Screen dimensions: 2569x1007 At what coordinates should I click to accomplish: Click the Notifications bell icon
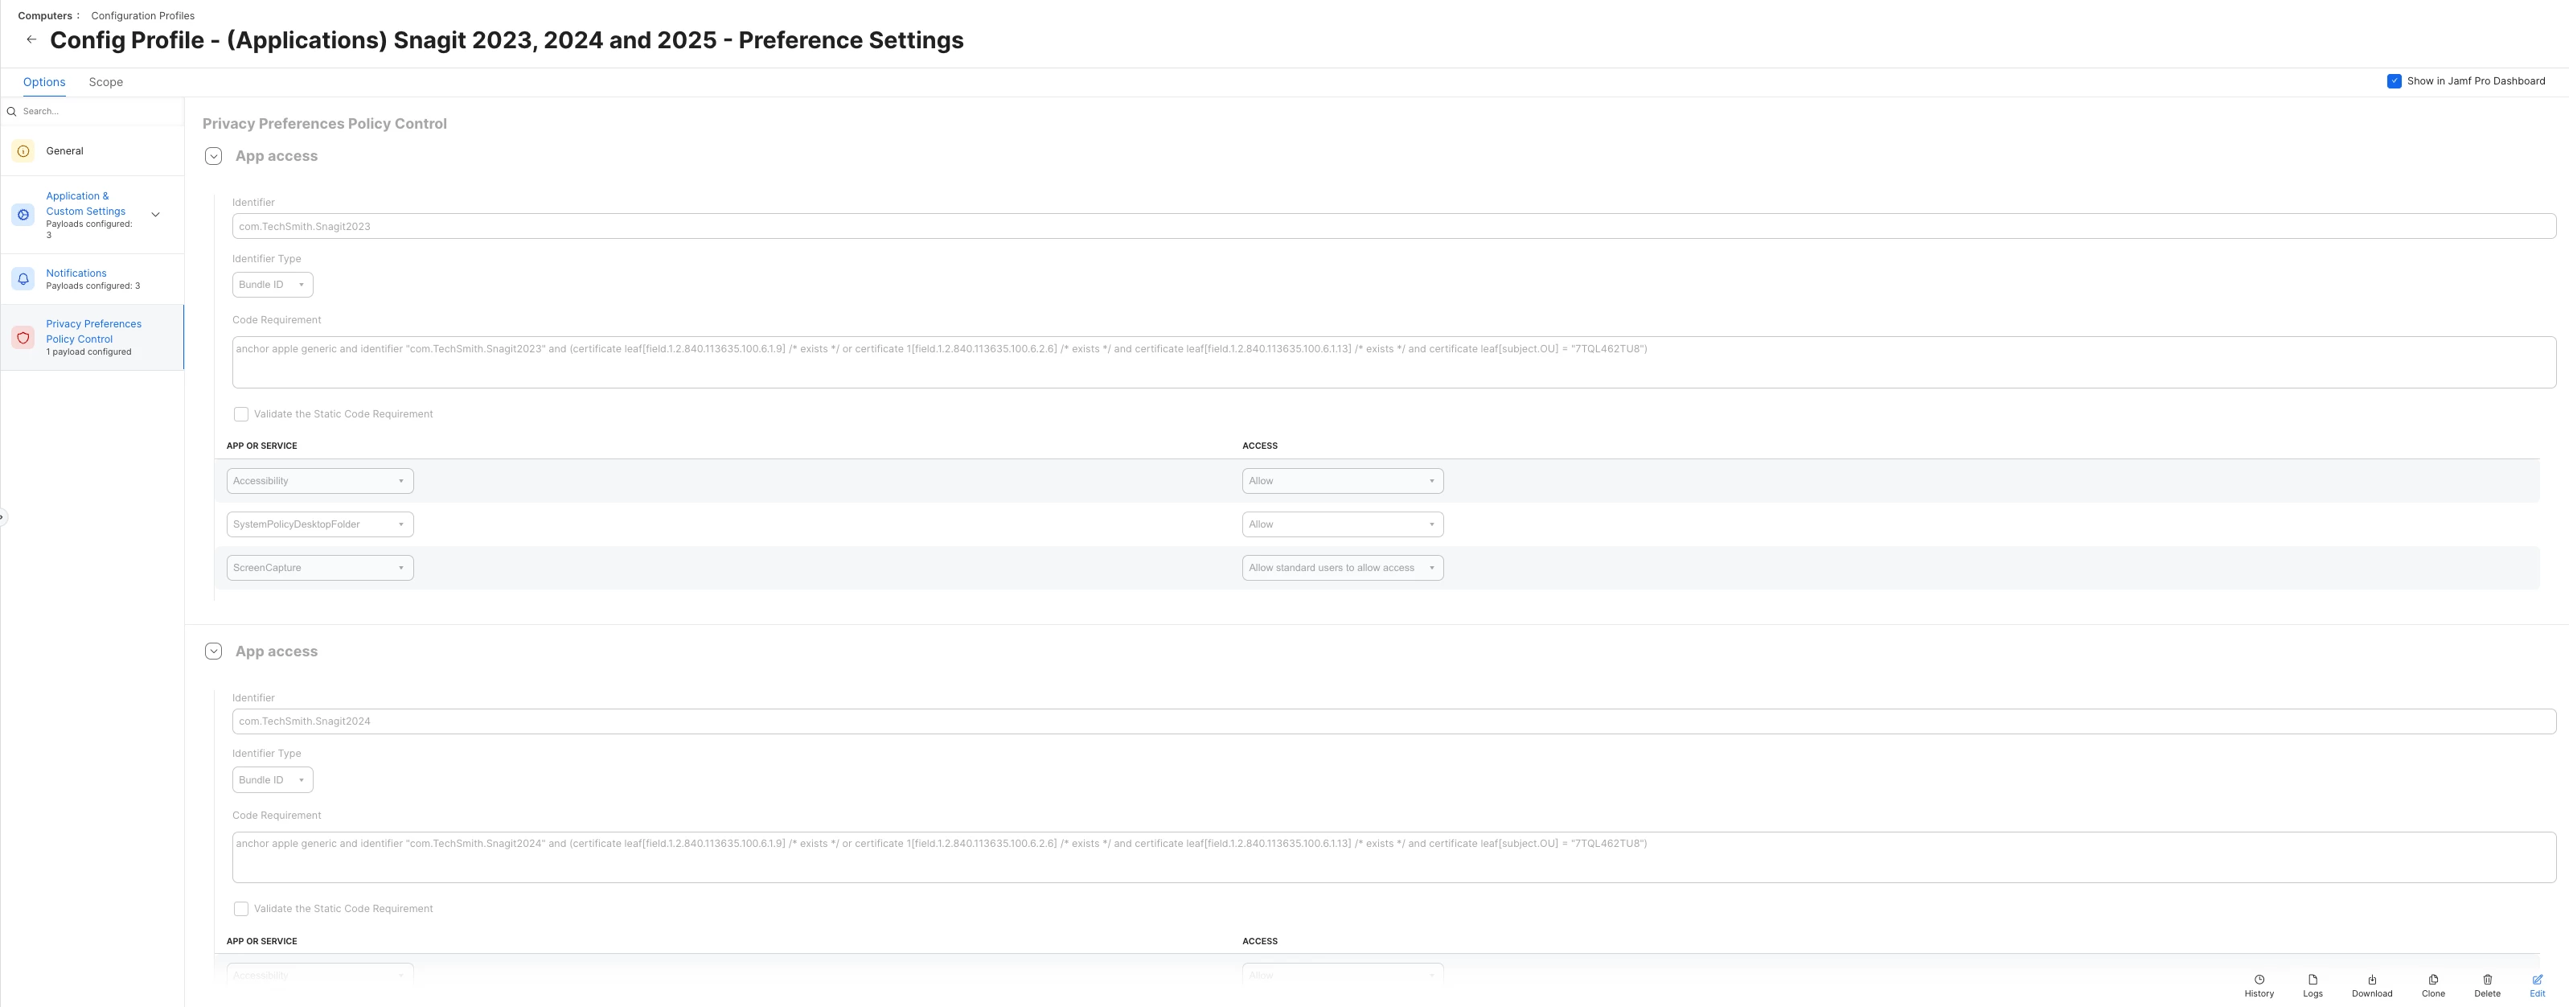pos(23,278)
